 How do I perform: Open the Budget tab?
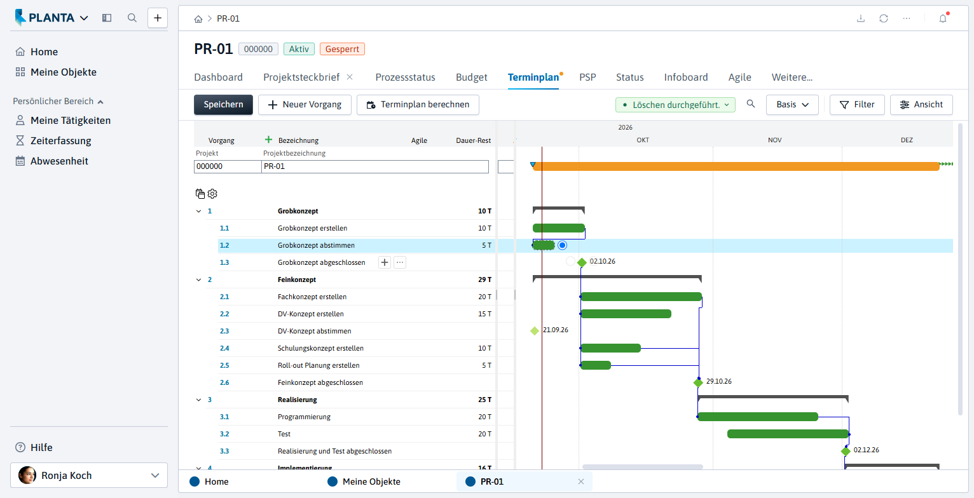click(472, 77)
